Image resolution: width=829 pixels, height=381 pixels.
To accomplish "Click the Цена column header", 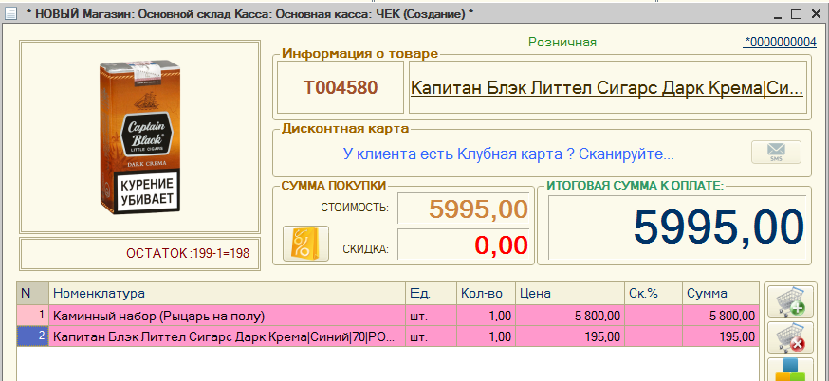I will pyautogui.click(x=569, y=294).
